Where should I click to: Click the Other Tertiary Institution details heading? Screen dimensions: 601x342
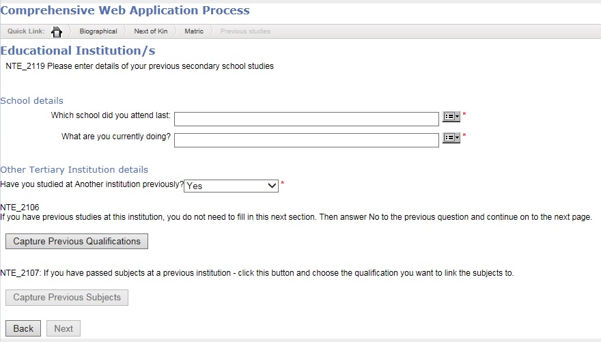pos(74,169)
